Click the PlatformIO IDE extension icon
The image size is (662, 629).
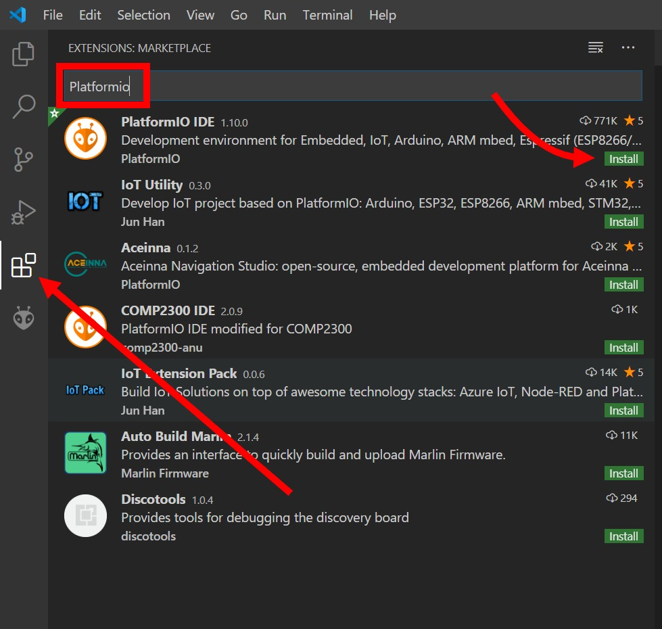tap(85, 138)
